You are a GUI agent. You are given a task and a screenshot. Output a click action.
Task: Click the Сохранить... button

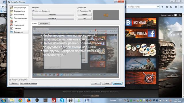click(53, 18)
